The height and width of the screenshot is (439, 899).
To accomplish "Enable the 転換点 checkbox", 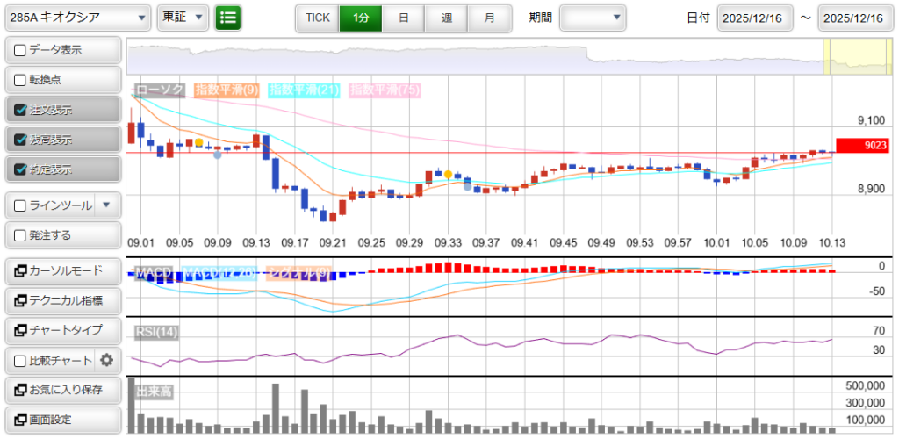I will pos(21,81).
